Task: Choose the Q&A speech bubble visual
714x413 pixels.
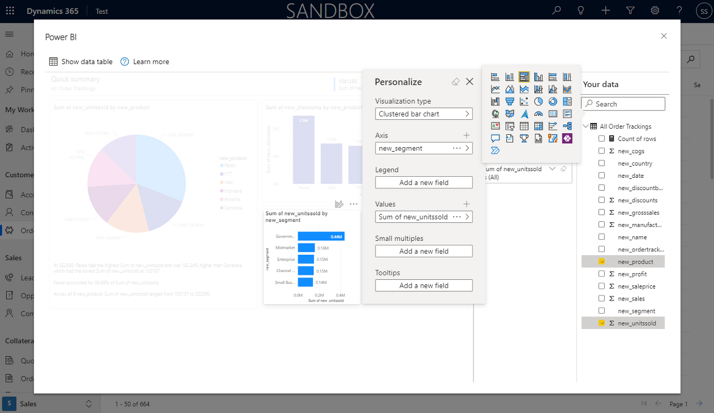Action: click(x=495, y=138)
